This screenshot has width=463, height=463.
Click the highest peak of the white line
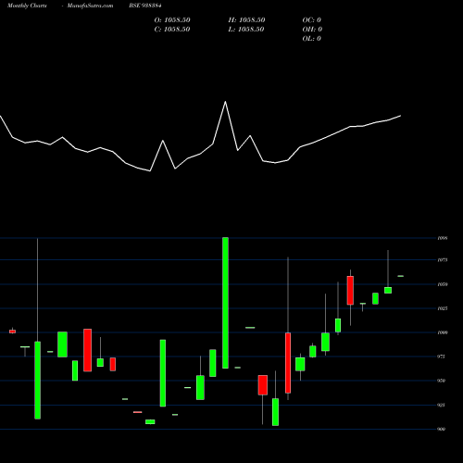[225, 102]
